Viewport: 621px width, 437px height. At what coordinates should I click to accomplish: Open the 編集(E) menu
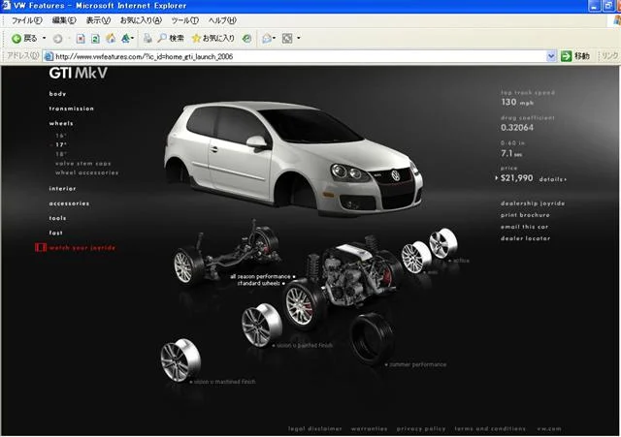(x=64, y=20)
